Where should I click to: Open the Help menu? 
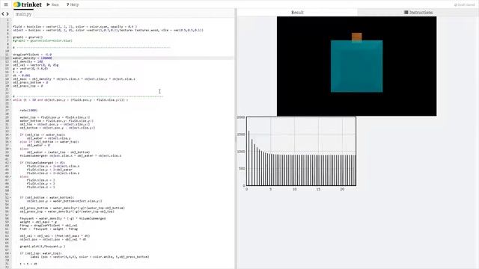(73, 4)
